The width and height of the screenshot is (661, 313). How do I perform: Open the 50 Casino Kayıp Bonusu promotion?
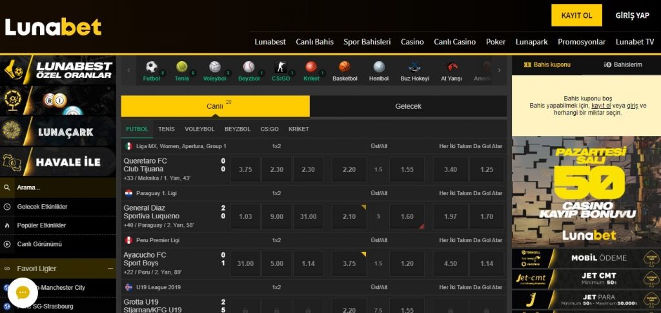[586, 192]
